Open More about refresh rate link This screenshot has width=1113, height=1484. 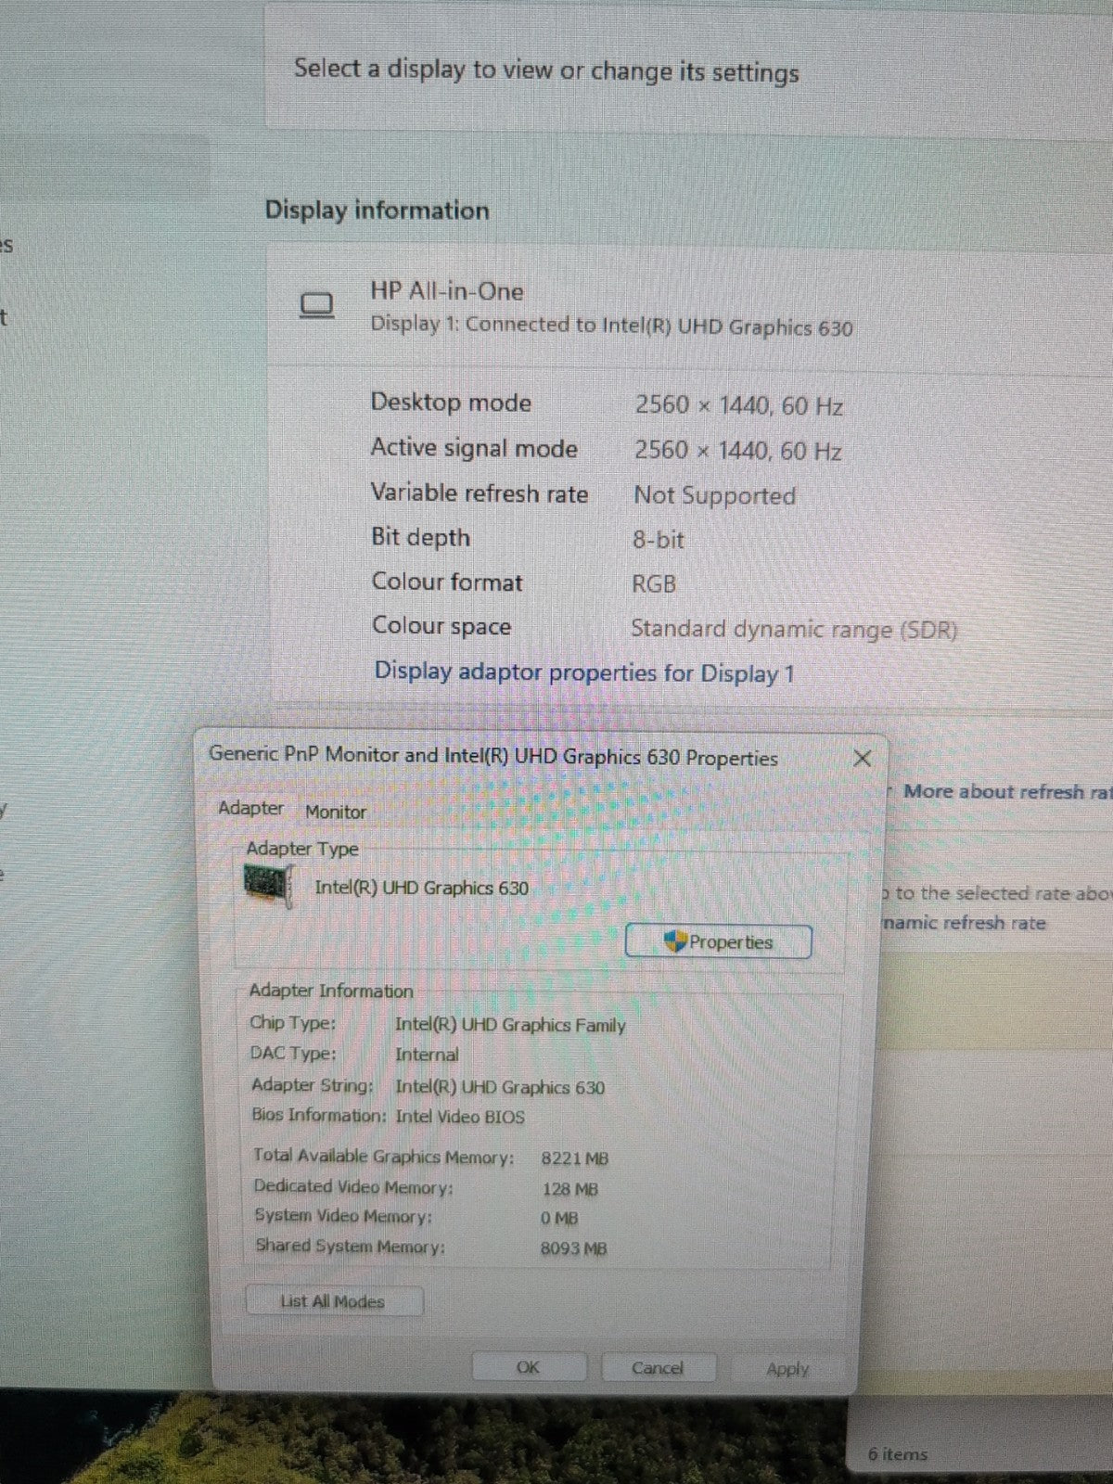1007,791
